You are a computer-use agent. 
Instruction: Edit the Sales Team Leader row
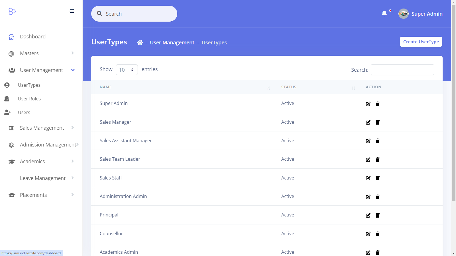click(368, 160)
